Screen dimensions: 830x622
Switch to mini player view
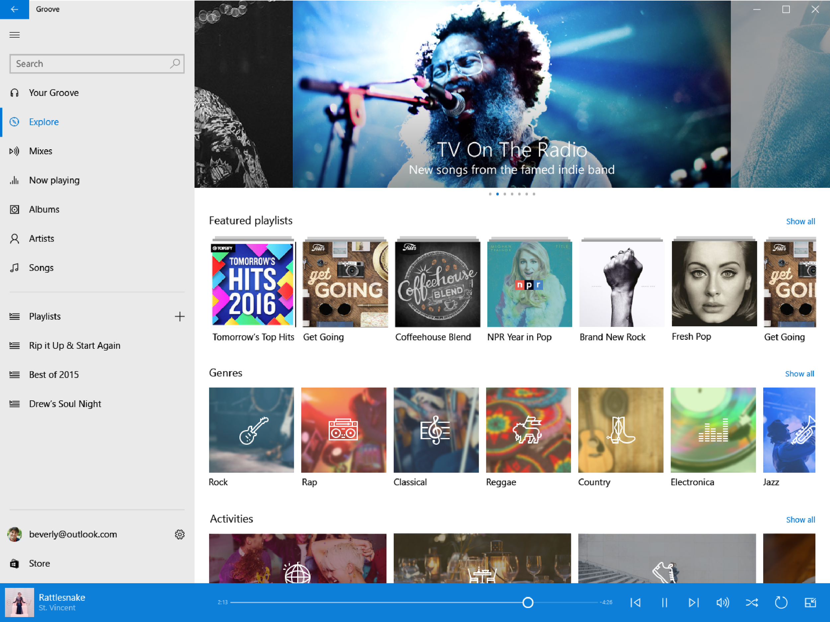(810, 602)
